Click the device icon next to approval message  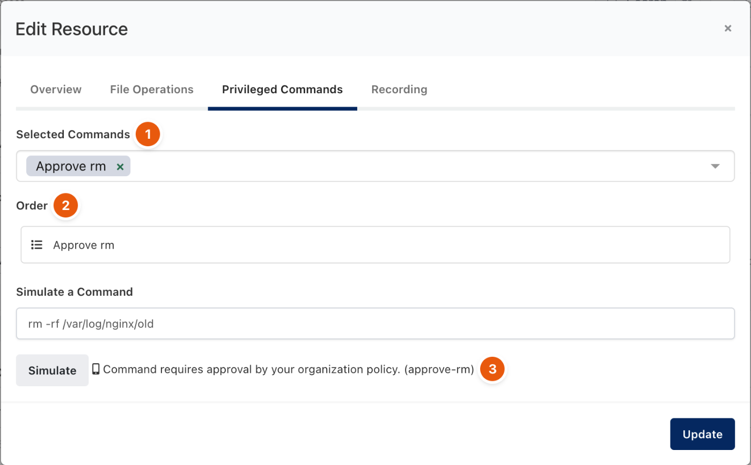[x=96, y=369]
